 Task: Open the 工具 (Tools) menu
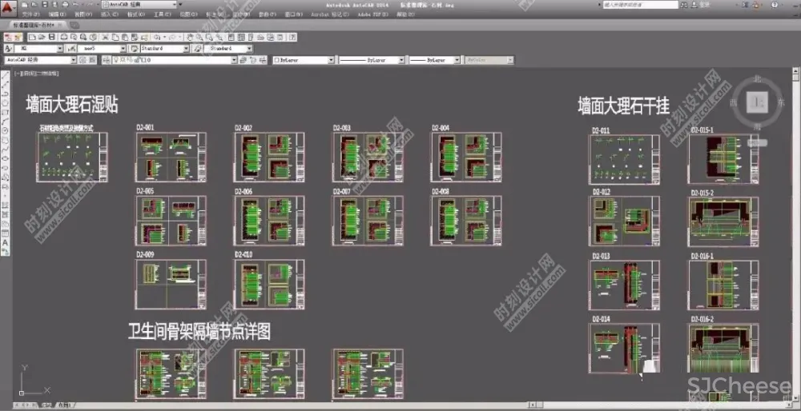point(162,14)
